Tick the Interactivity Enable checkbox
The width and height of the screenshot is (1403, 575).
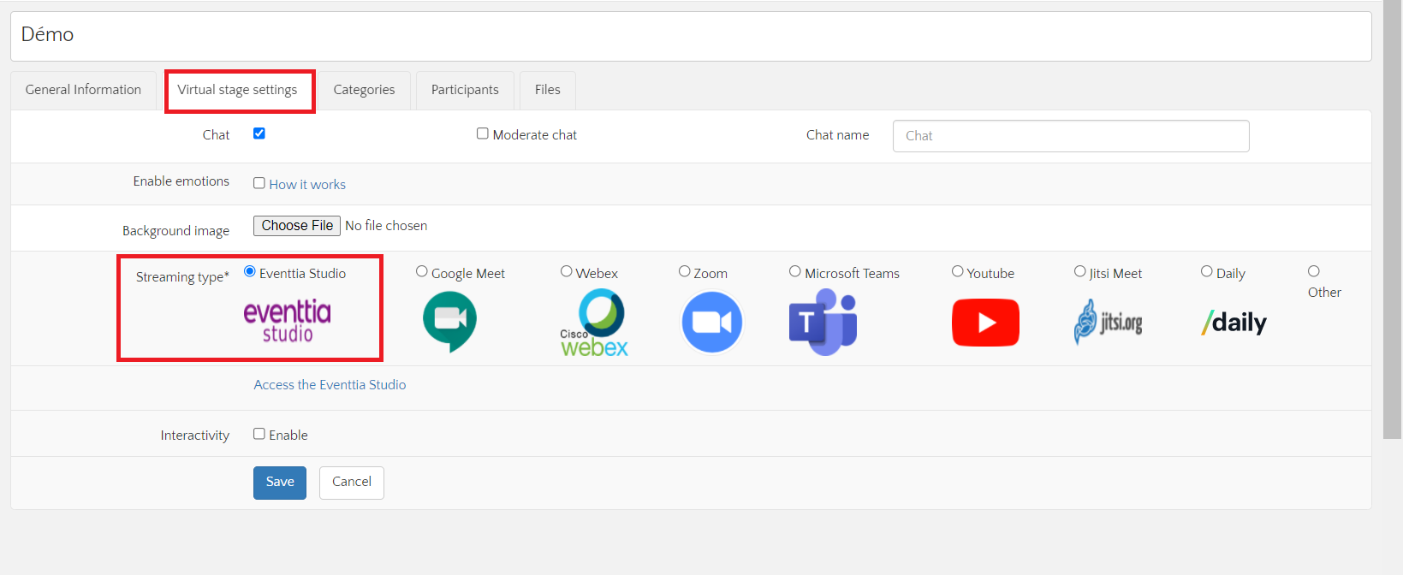[x=259, y=434]
